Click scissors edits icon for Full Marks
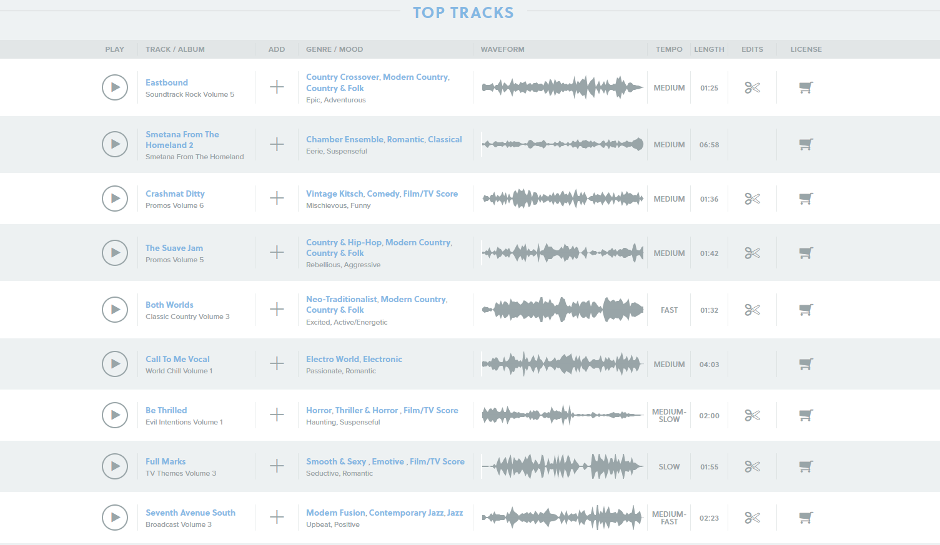Screen dimensions: 940x545 (x=752, y=466)
